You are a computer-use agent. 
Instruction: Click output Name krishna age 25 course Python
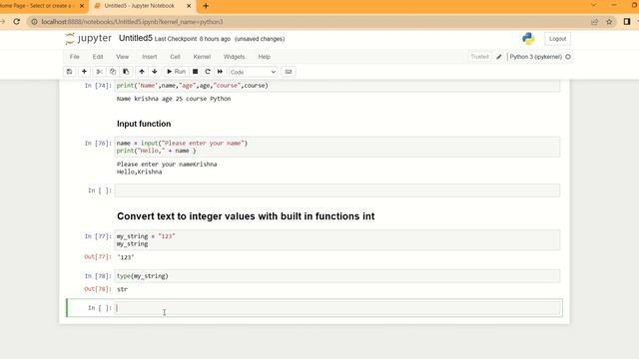(x=174, y=99)
